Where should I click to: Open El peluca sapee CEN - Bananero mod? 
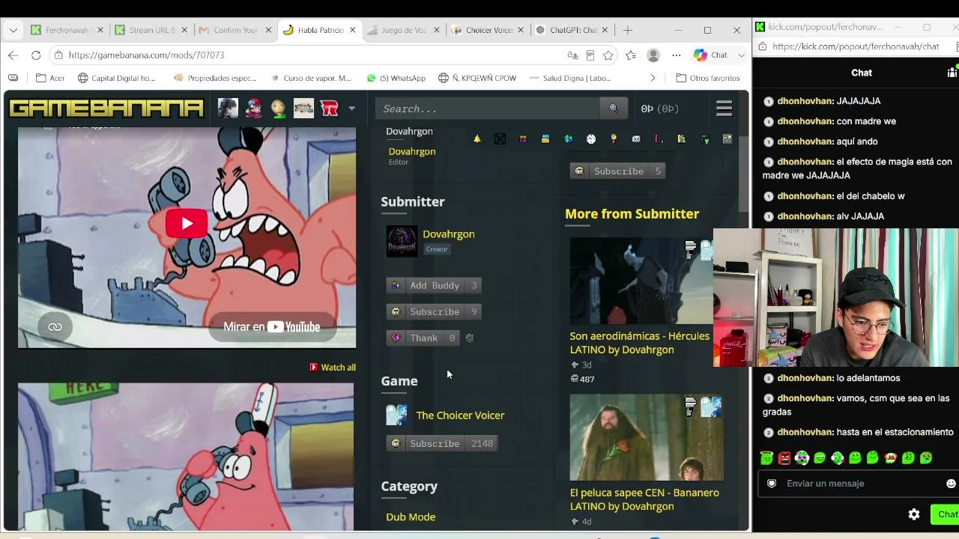click(x=644, y=499)
